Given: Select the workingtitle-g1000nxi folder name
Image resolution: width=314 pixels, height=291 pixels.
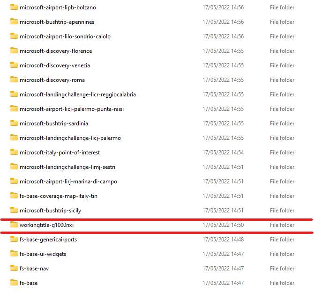Looking at the screenshot, I should 47,225.
